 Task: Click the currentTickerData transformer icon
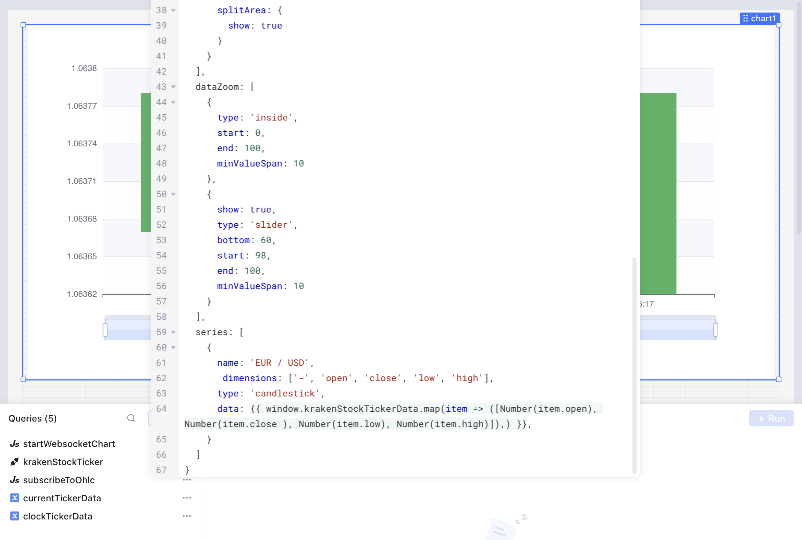click(14, 498)
